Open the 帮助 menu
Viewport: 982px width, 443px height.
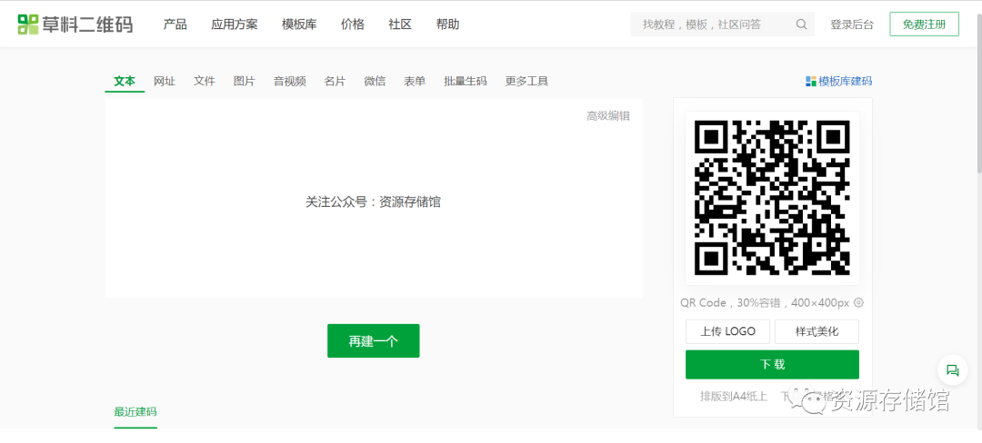(x=447, y=25)
